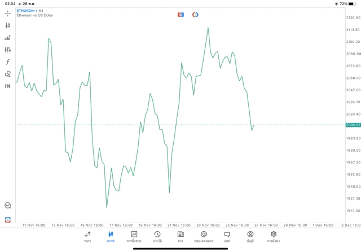Tap the current price label 2008.61
The image size is (361, 252).
[x=353, y=125]
